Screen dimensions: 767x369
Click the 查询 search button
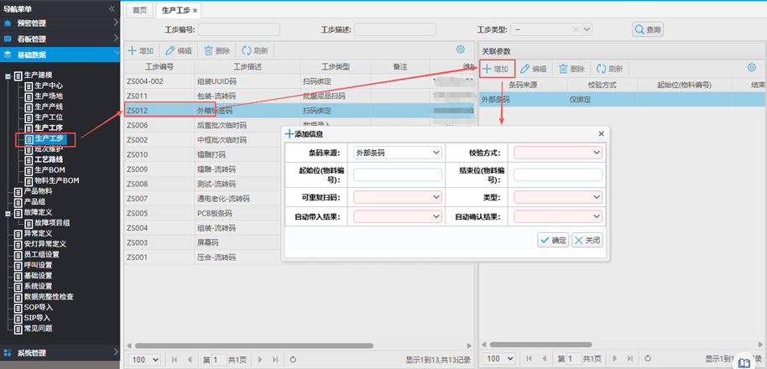point(648,29)
